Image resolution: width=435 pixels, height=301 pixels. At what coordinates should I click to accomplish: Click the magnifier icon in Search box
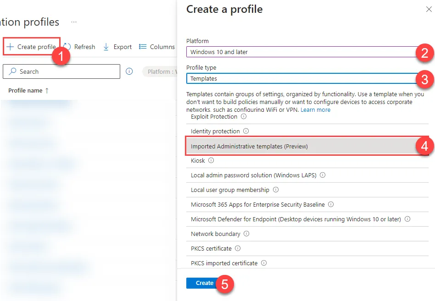[12, 71]
